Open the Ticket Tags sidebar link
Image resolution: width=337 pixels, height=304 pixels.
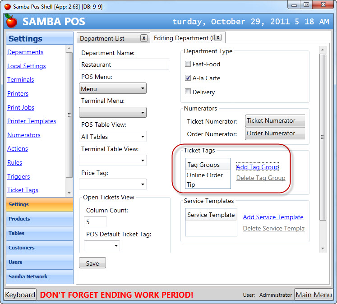click(23, 190)
